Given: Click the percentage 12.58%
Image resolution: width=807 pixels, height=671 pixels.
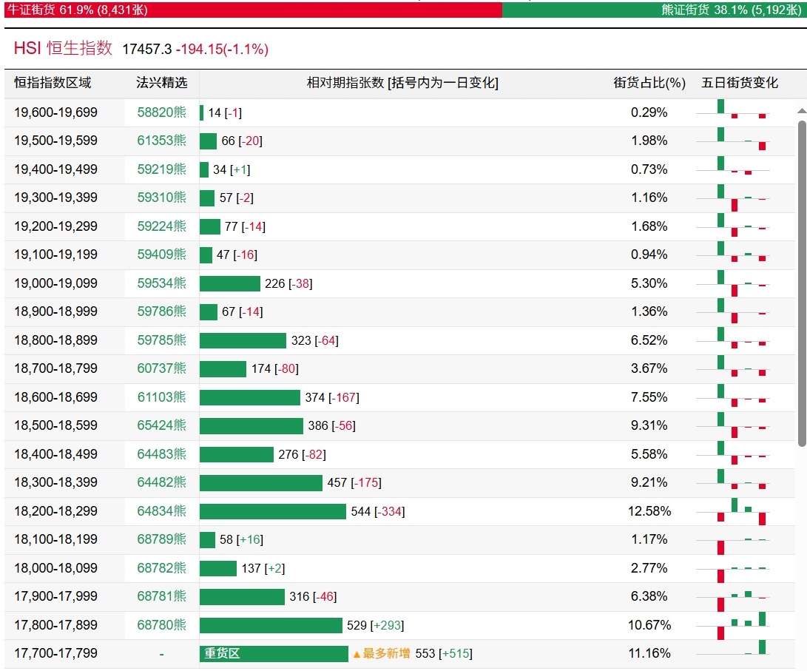Looking at the screenshot, I should [649, 511].
